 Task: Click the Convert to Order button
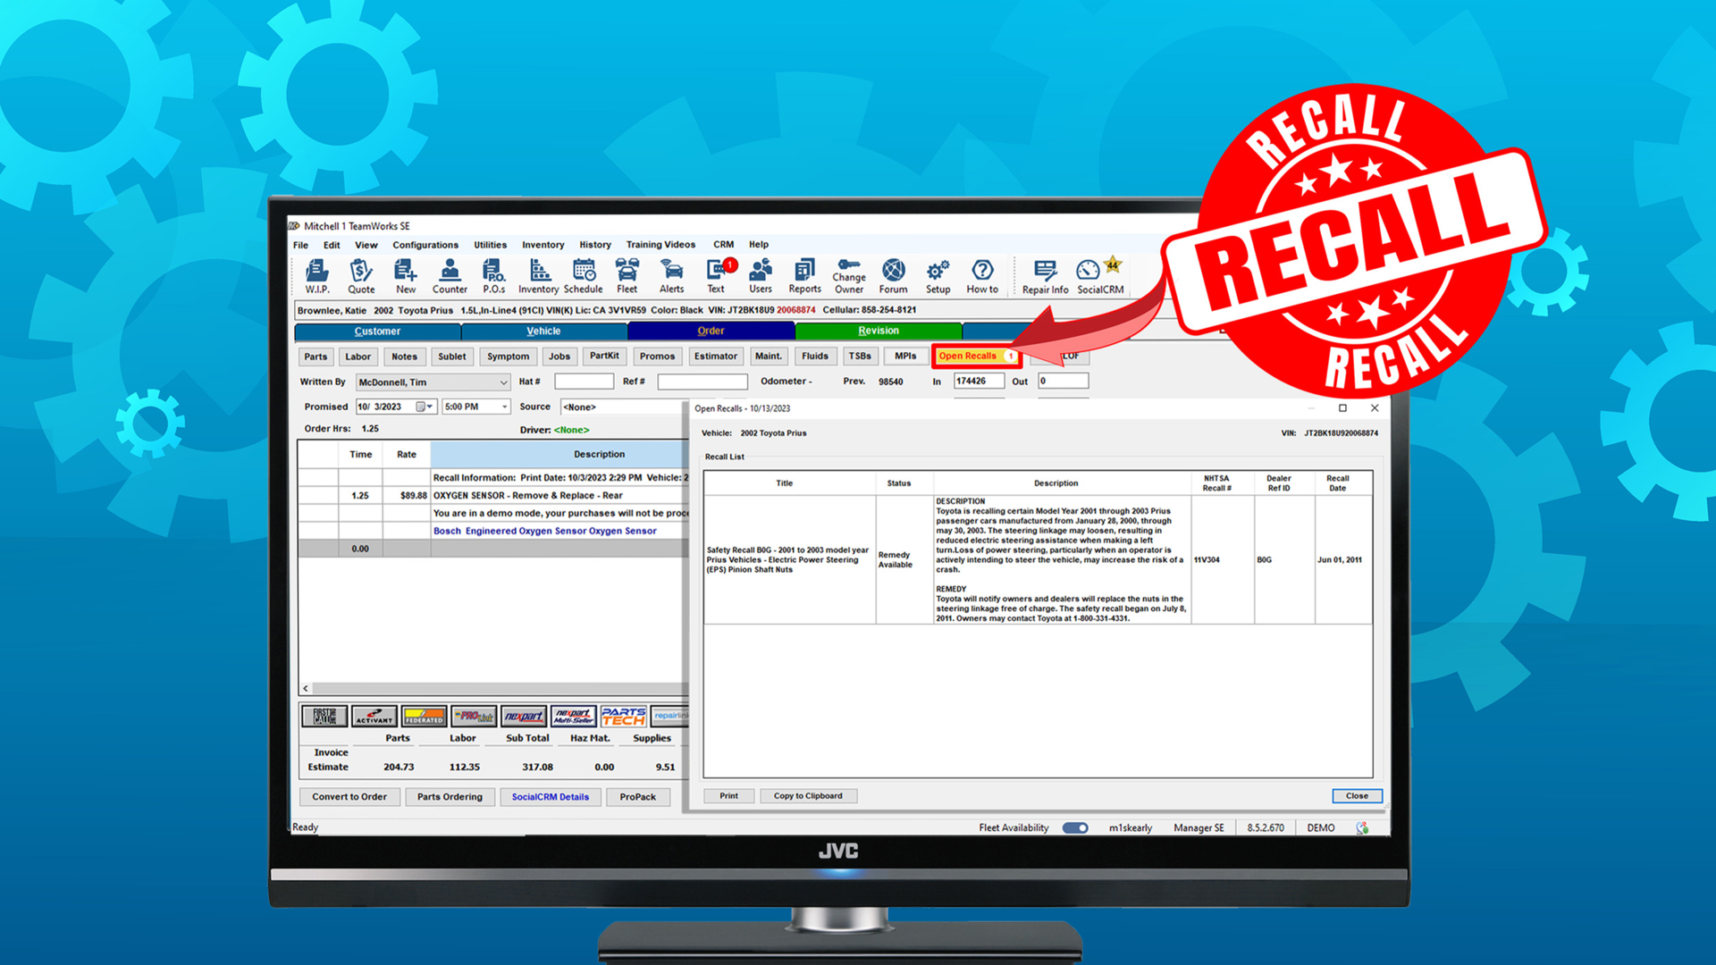(x=349, y=797)
